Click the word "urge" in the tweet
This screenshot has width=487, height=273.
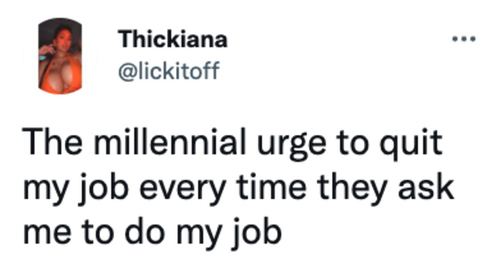tap(292, 146)
